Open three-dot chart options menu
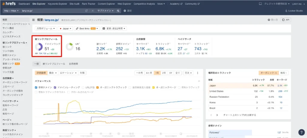The image size is (307, 138). click(x=198, y=73)
